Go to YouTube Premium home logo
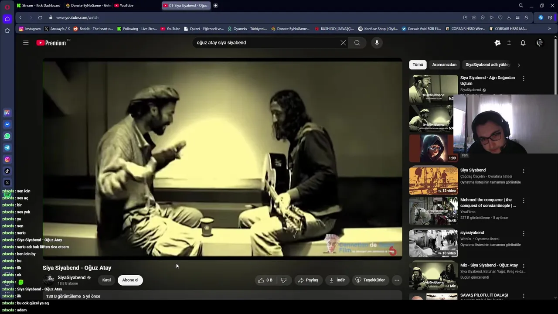This screenshot has height=314, width=558. pyautogui.click(x=51, y=43)
